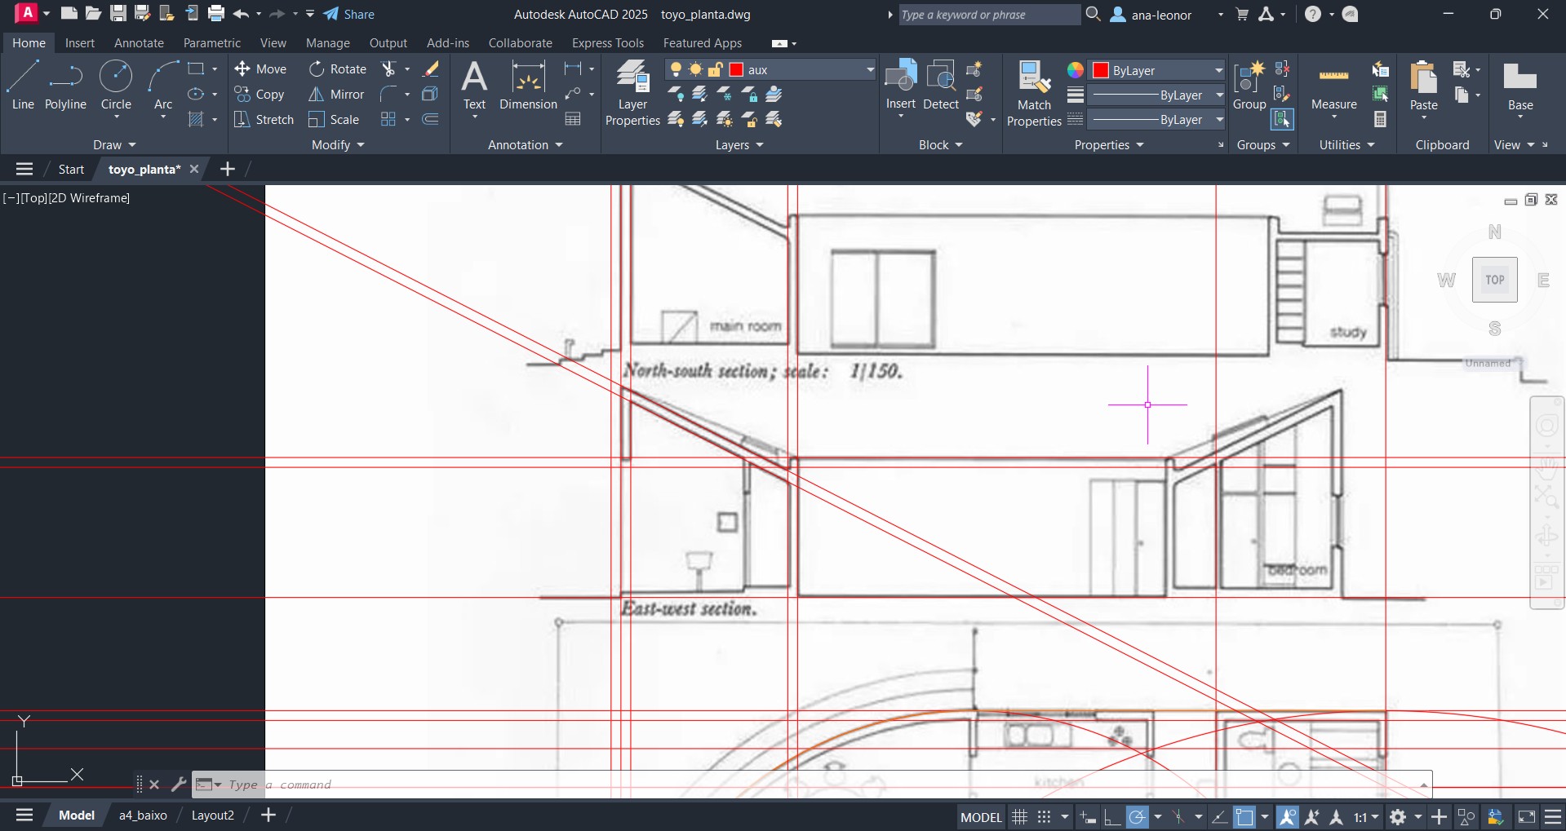Select the Circle tool
The height and width of the screenshot is (831, 1566).
(x=116, y=85)
